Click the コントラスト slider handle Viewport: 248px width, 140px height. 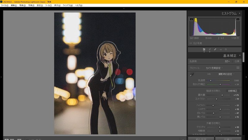click(216, 99)
